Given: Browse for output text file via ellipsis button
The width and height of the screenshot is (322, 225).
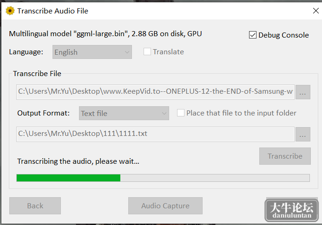Looking at the screenshot, I should point(302,135).
